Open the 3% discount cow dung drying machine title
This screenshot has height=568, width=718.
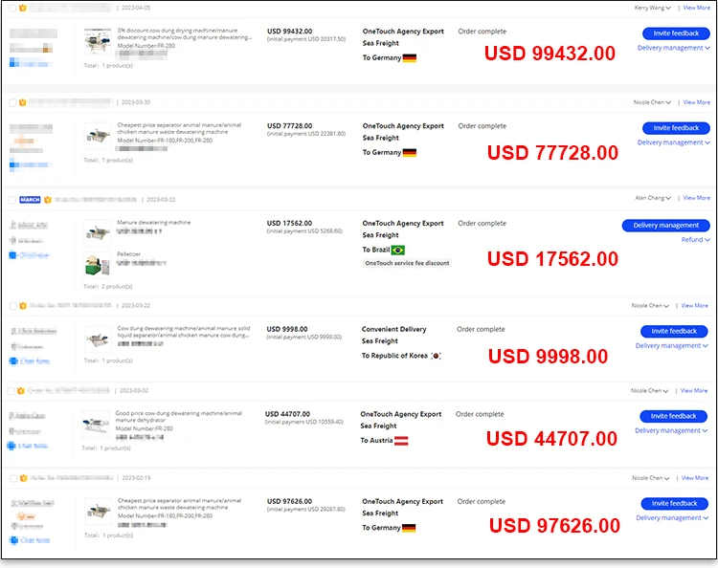185,31
